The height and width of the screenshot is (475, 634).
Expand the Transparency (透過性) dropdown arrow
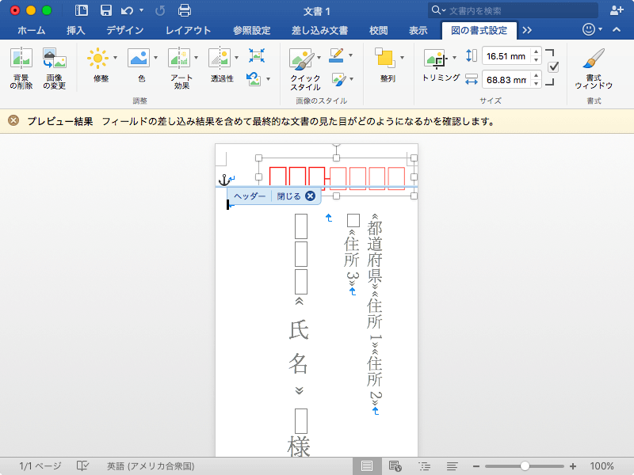(236, 58)
